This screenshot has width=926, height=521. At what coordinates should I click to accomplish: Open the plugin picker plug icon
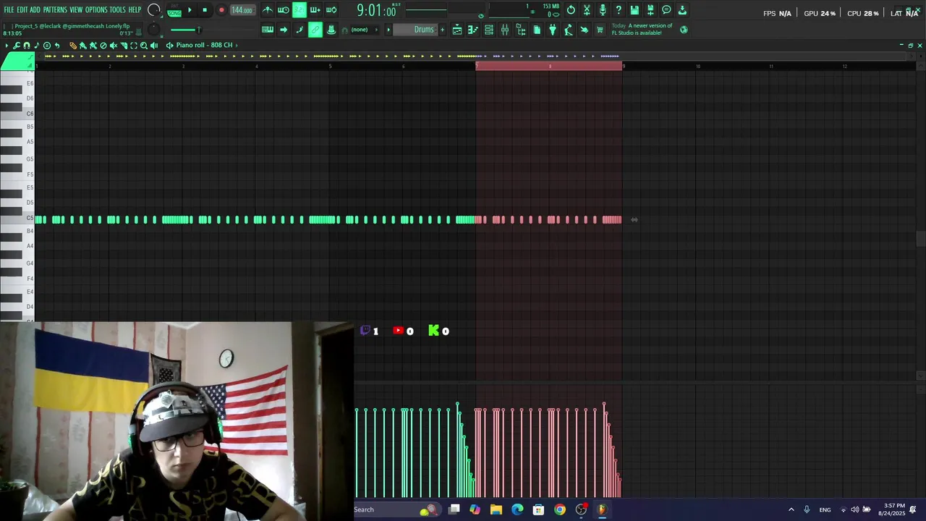(x=553, y=30)
